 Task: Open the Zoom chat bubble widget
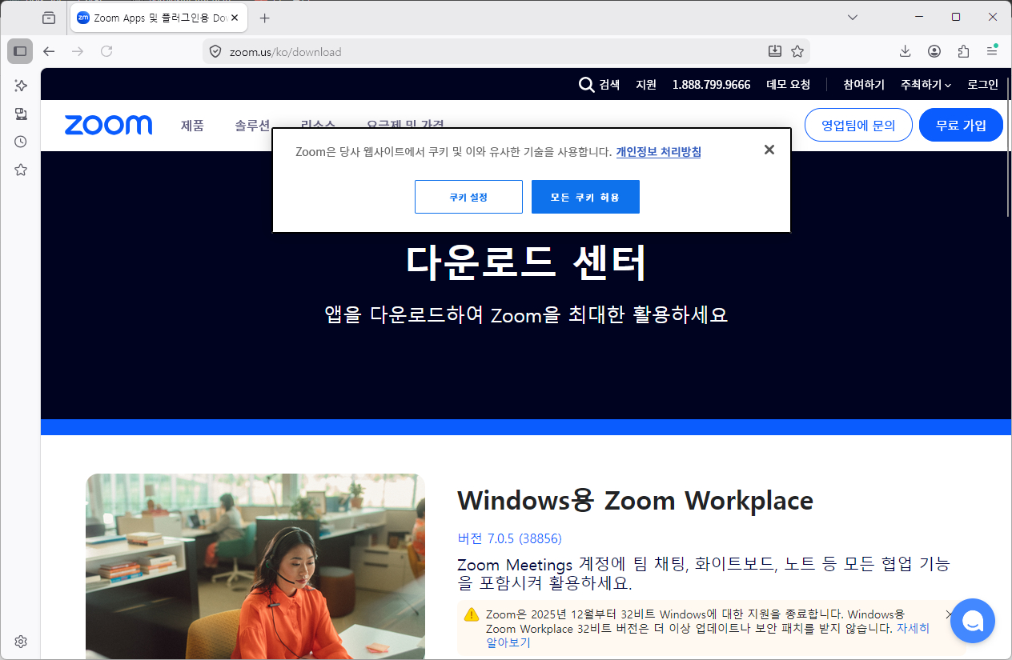point(973,621)
